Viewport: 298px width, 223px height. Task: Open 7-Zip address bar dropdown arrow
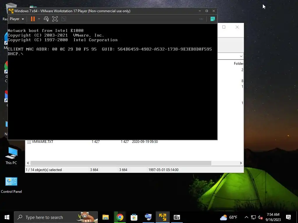click(x=241, y=56)
